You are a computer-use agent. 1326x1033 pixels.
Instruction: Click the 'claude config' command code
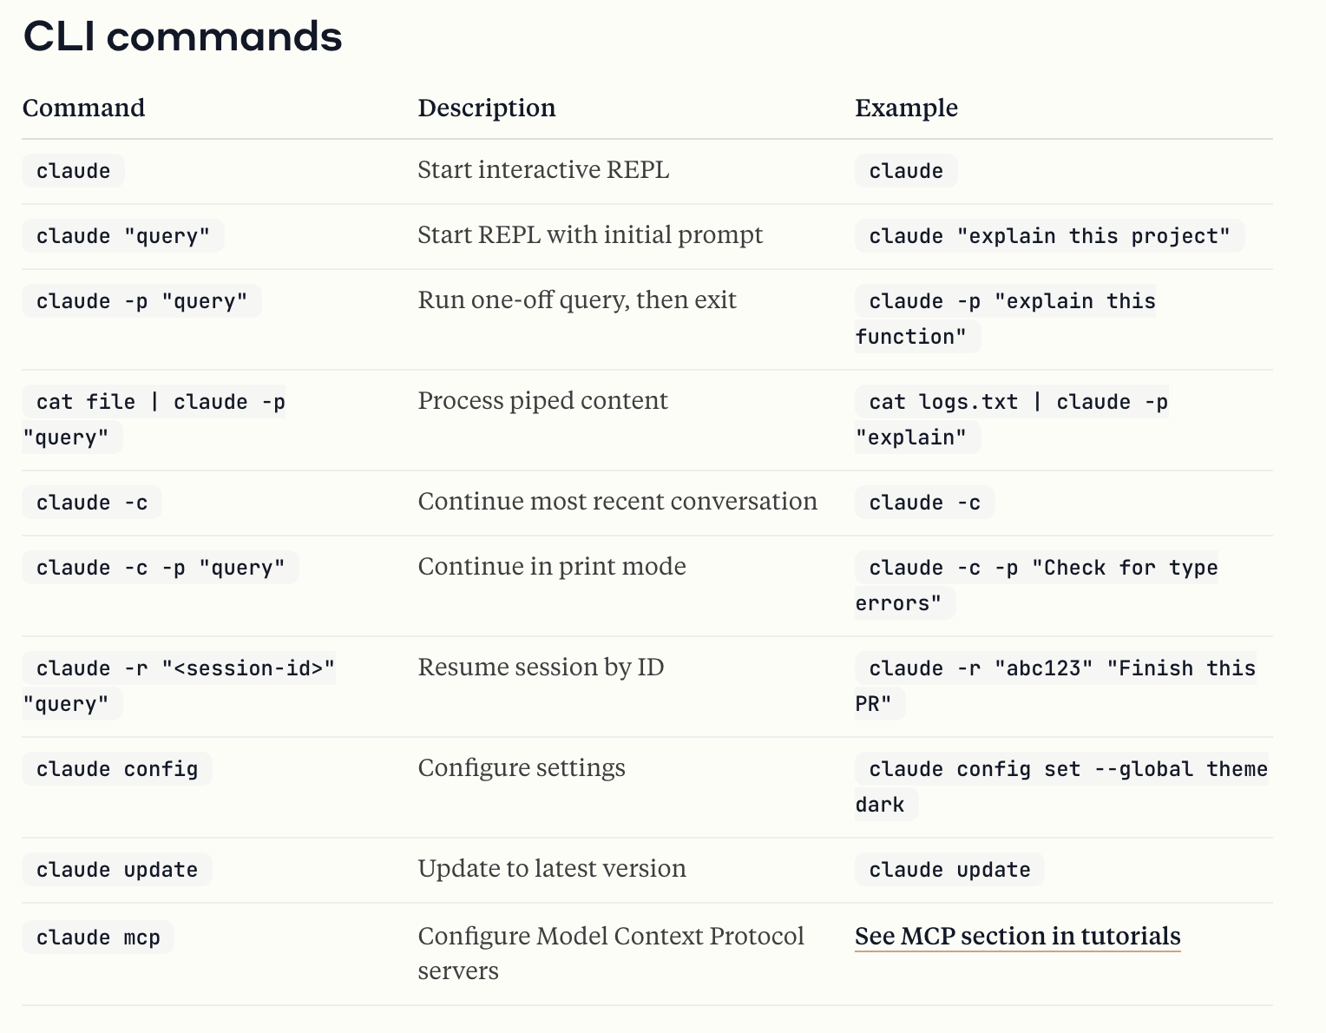[x=117, y=769]
